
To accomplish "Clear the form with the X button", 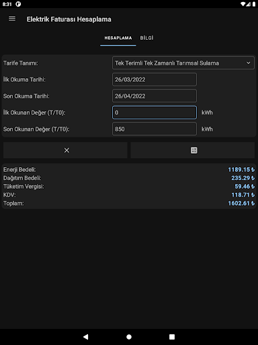I will pyautogui.click(x=65, y=150).
